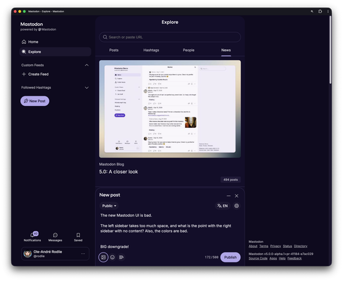Open the '5.0: A closer look' headline
The width and height of the screenshot is (343, 281).
(x=118, y=172)
